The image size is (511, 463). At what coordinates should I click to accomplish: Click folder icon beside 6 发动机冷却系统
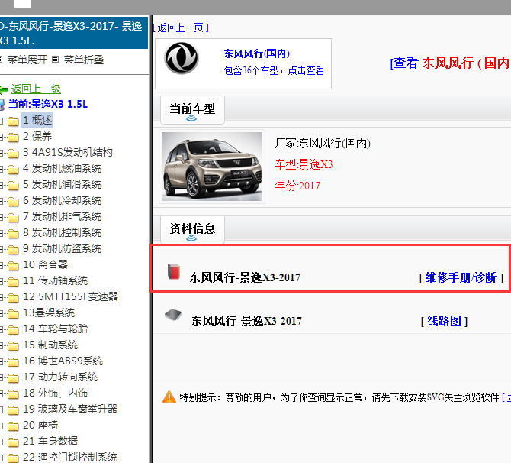click(x=13, y=202)
